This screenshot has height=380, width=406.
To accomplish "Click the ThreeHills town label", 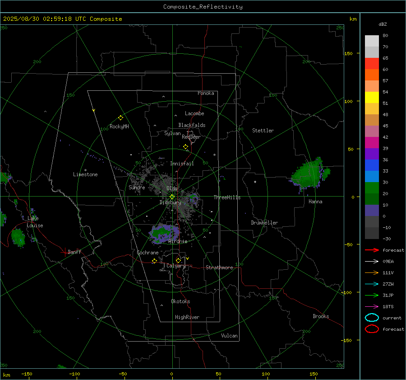I will tap(227, 197).
